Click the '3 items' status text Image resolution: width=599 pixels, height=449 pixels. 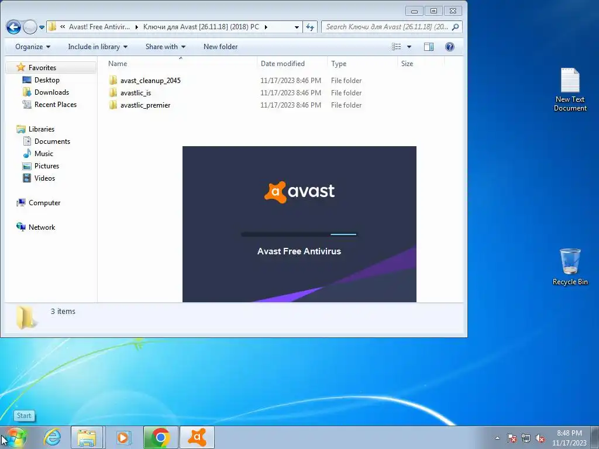point(63,311)
